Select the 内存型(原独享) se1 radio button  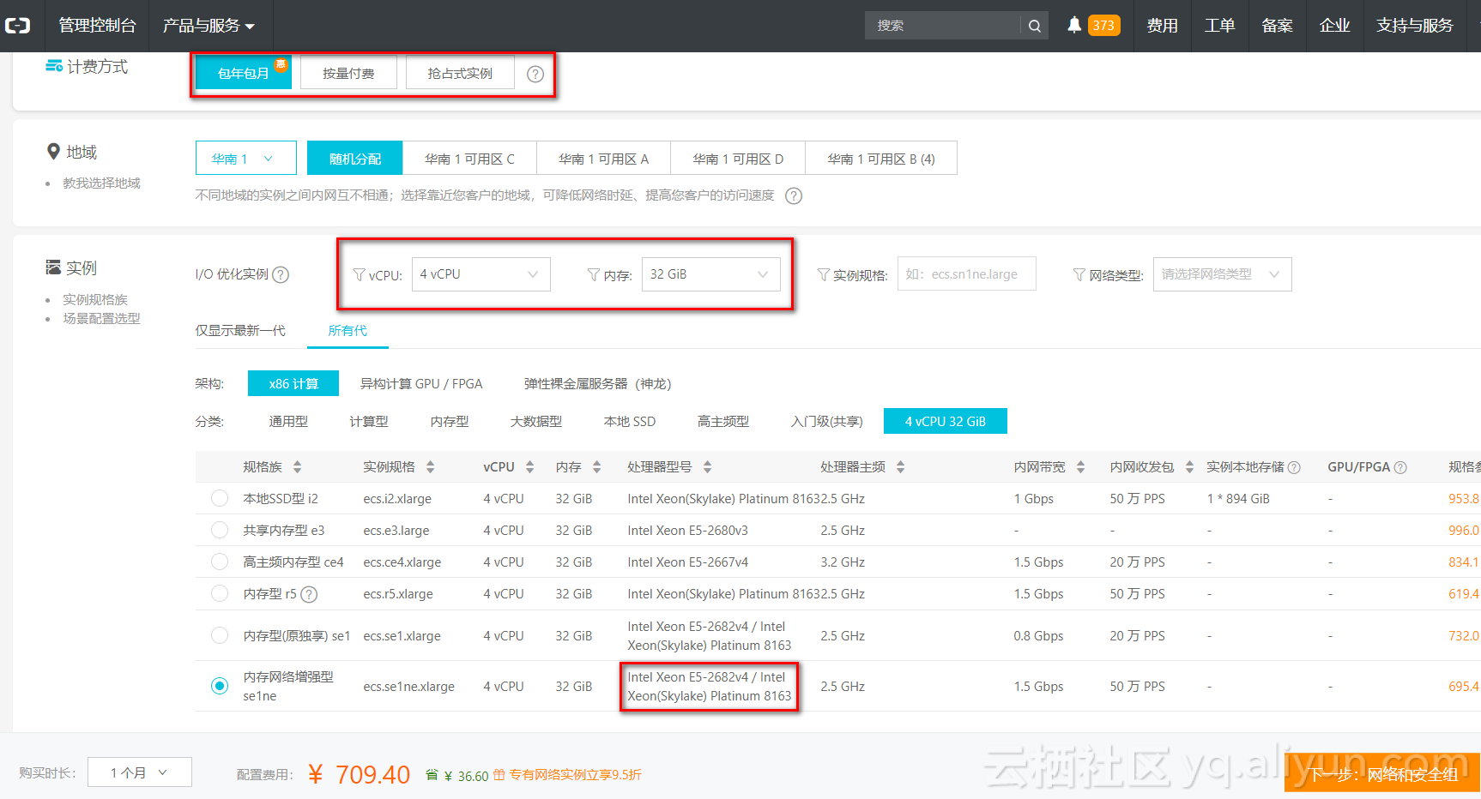pyautogui.click(x=220, y=635)
